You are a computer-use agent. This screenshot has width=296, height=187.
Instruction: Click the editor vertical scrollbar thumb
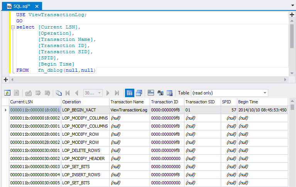click(292, 36)
